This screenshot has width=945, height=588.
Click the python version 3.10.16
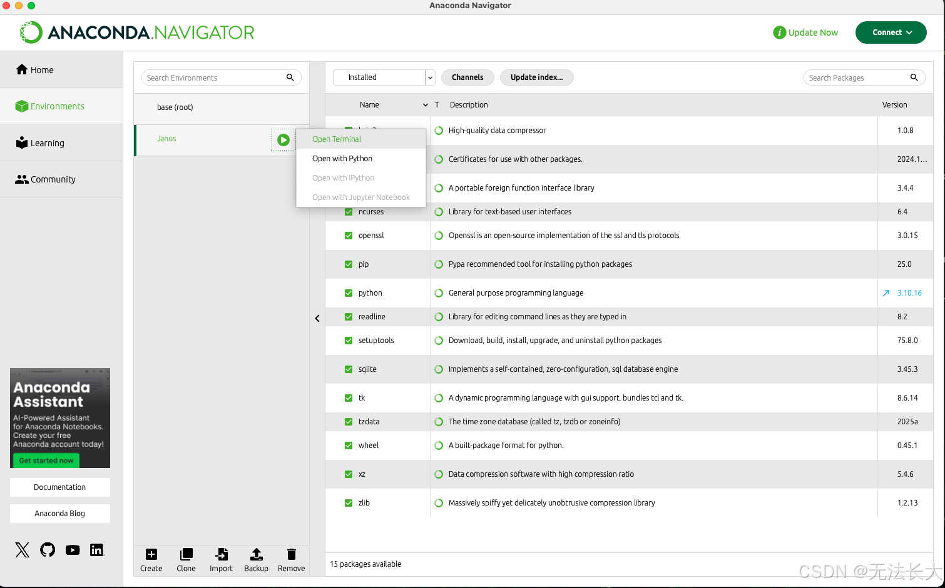pos(909,293)
